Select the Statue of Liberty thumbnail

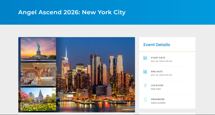(x=38, y=50)
